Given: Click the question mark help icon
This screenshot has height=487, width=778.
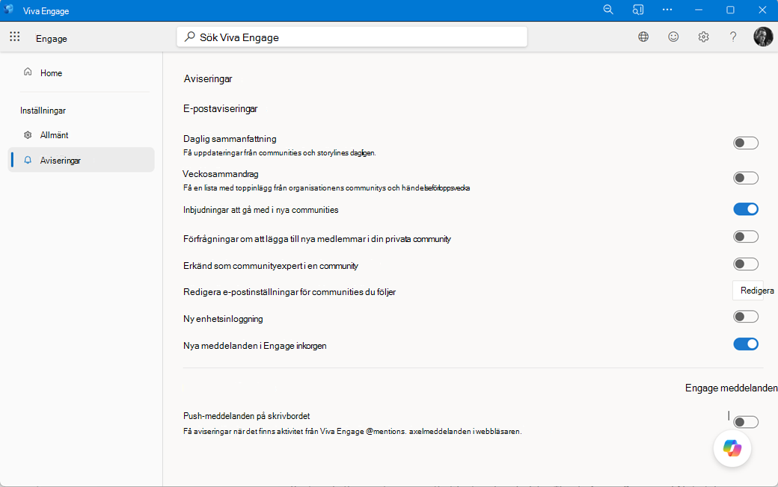Looking at the screenshot, I should point(733,37).
